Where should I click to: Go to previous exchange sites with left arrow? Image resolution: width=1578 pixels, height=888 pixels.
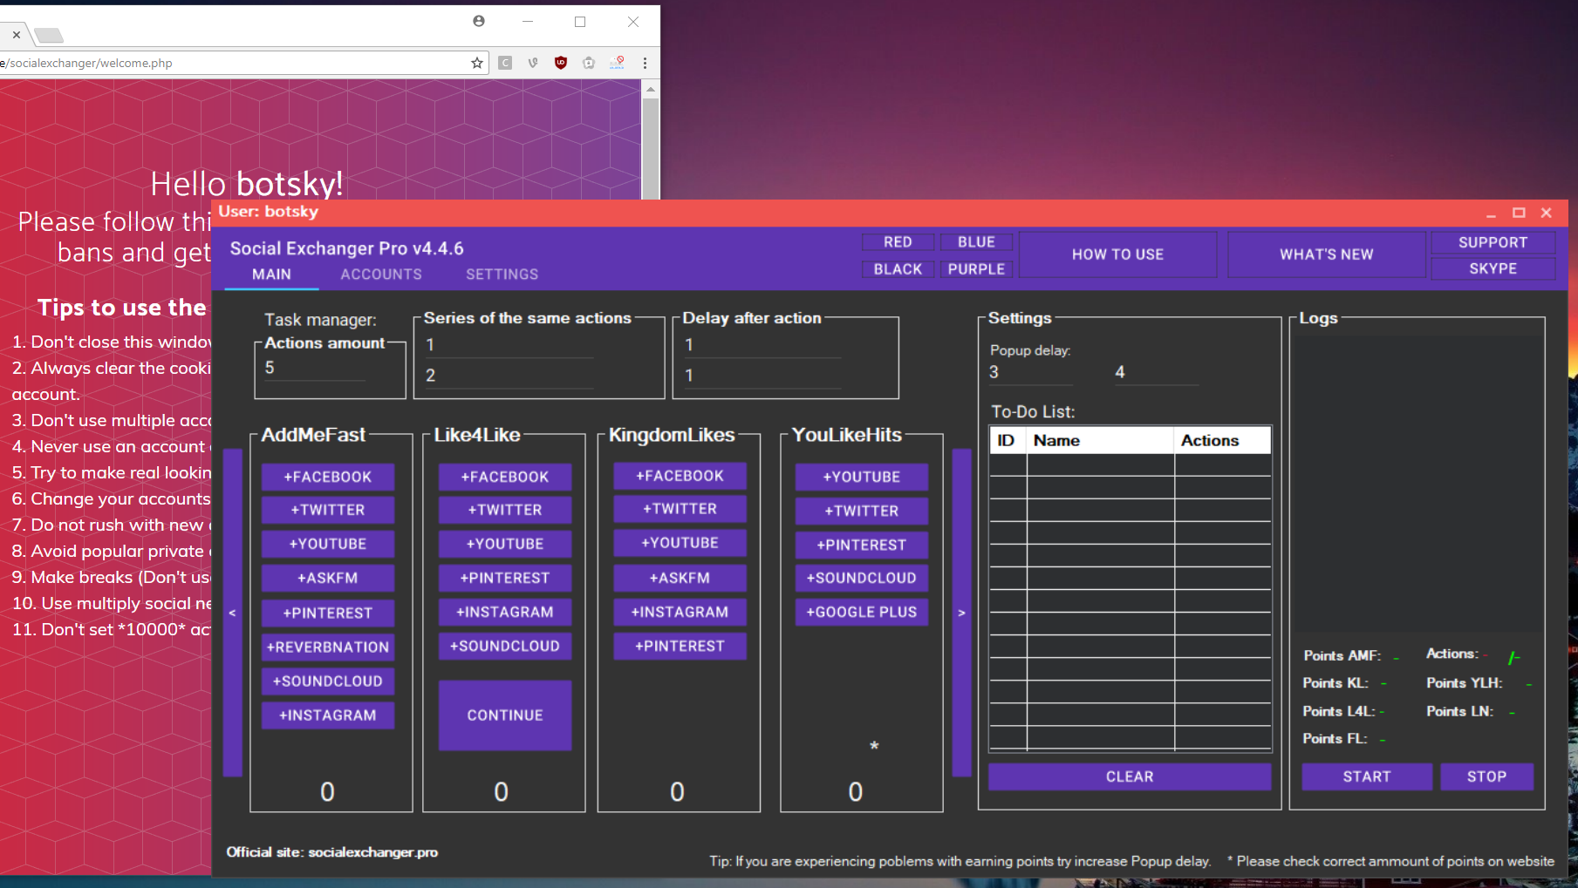pyautogui.click(x=232, y=613)
